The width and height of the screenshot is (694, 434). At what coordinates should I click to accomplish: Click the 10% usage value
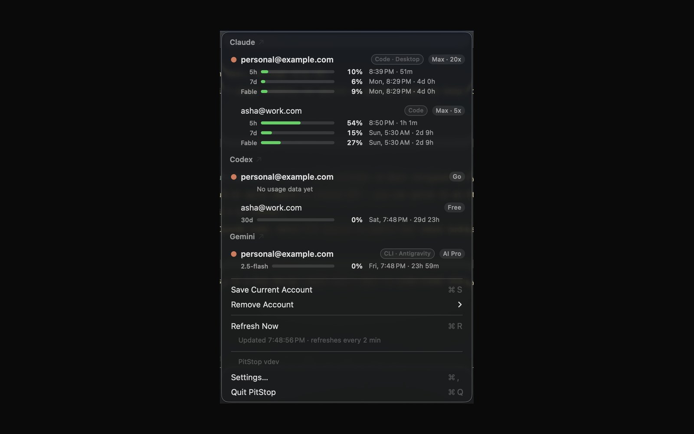[x=355, y=72]
